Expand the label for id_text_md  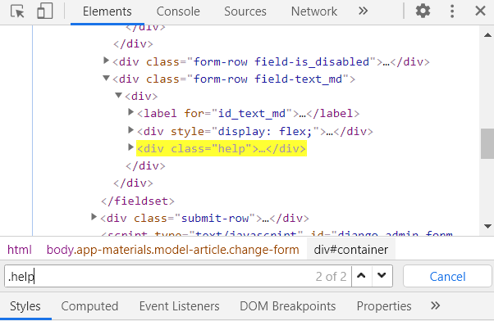[x=130, y=111]
